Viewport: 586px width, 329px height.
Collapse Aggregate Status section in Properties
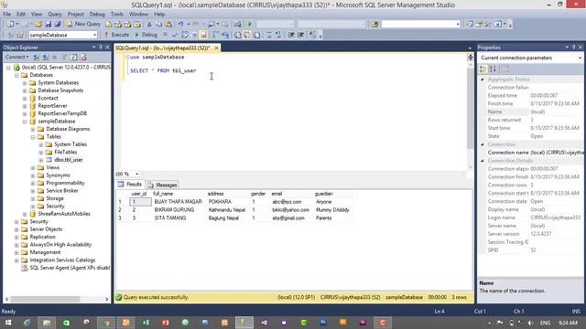point(483,80)
